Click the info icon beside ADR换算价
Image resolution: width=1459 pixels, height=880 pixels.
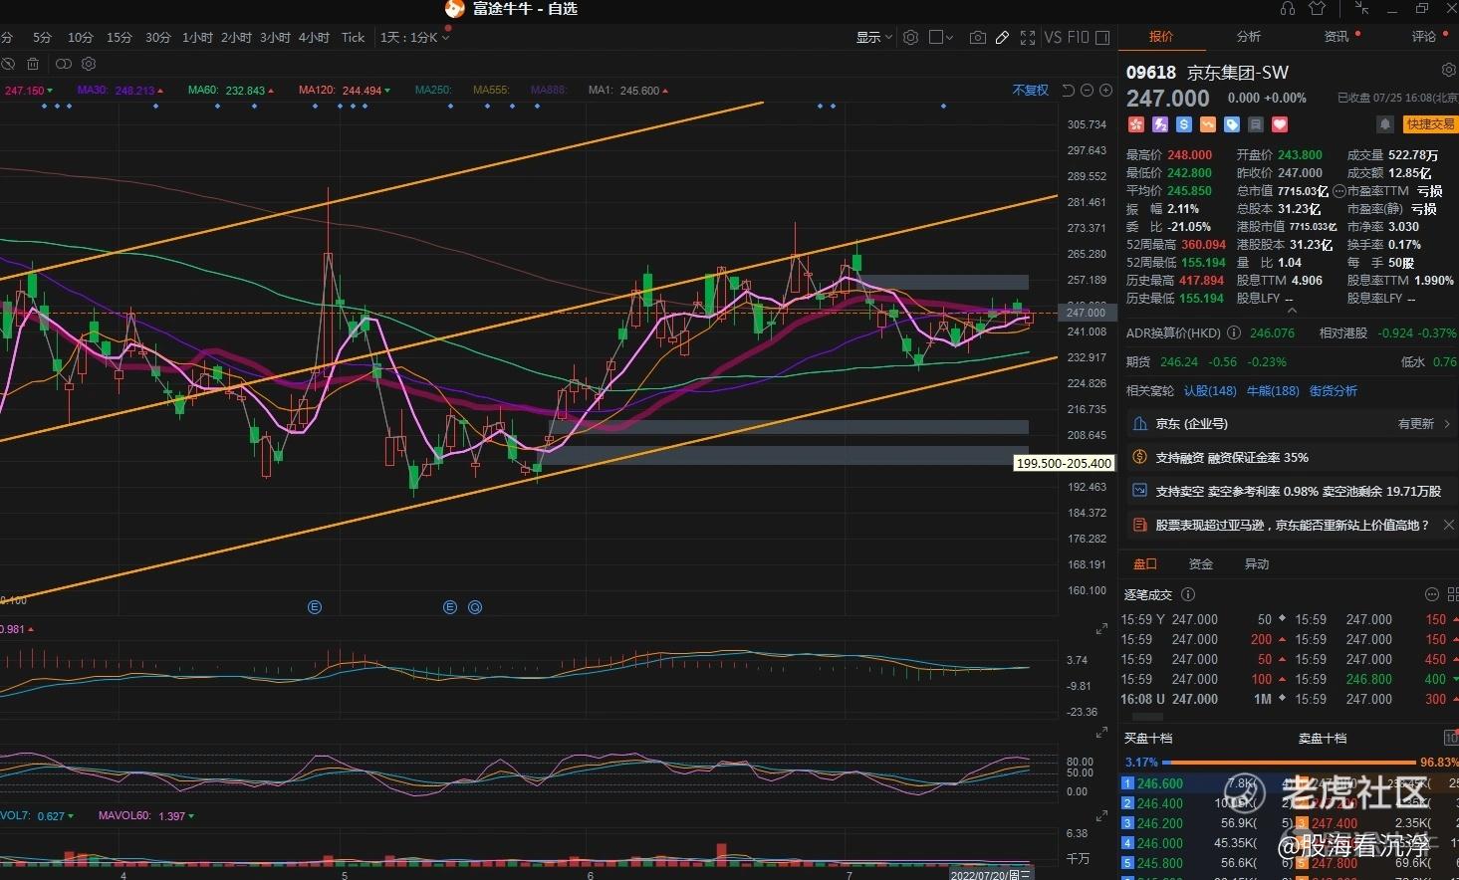pyautogui.click(x=1233, y=333)
